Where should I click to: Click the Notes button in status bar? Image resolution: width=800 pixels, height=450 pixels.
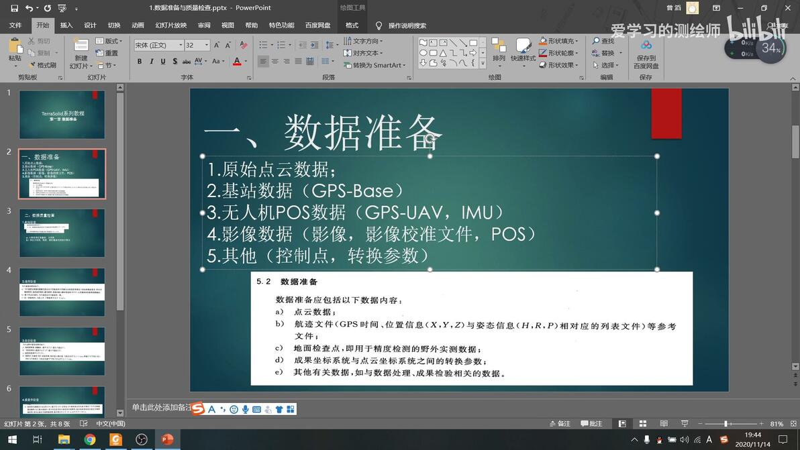pos(560,423)
